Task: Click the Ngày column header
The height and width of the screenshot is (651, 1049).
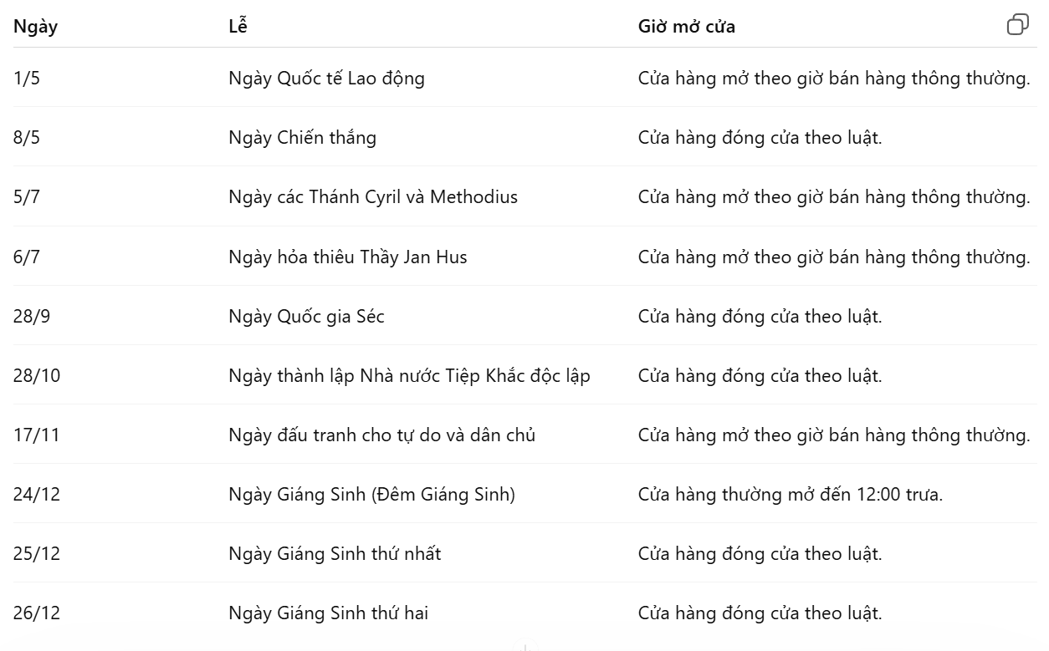Action: pyautogui.click(x=35, y=27)
